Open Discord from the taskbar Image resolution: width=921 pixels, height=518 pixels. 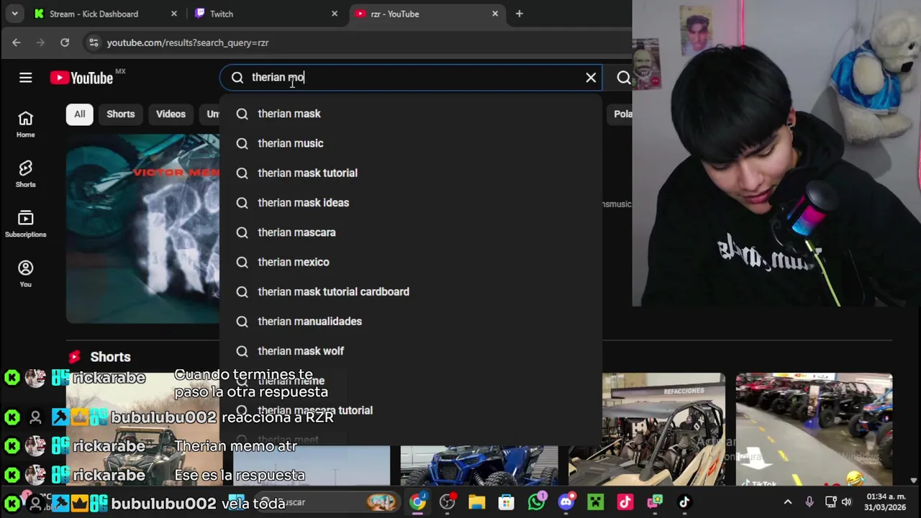[x=566, y=502]
